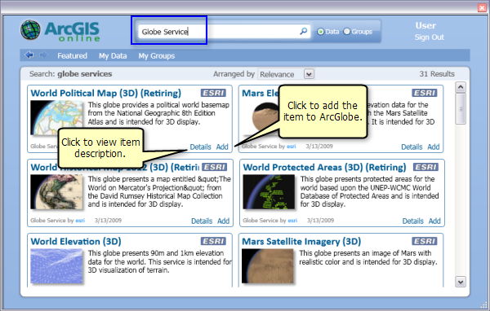The height and width of the screenshot is (311, 490).
Task: Add Mars Elevation item to ArcGlobe
Action: (434, 147)
